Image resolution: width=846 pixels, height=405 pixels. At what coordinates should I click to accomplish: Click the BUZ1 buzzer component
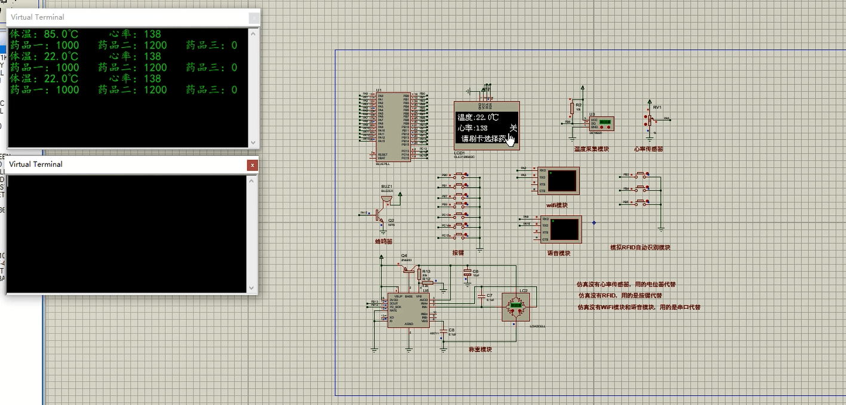387,198
